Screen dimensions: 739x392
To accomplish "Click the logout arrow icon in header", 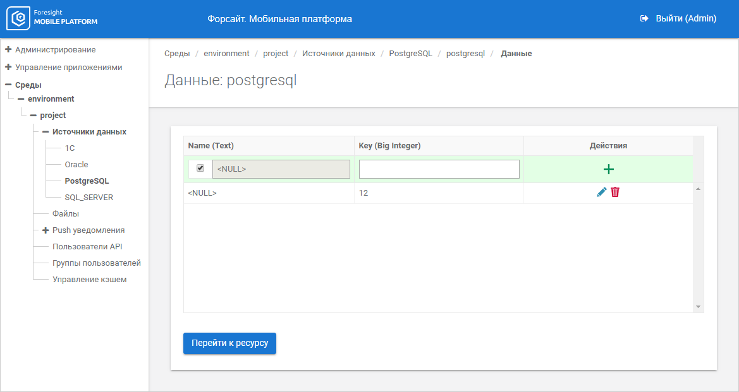I will 644,19.
